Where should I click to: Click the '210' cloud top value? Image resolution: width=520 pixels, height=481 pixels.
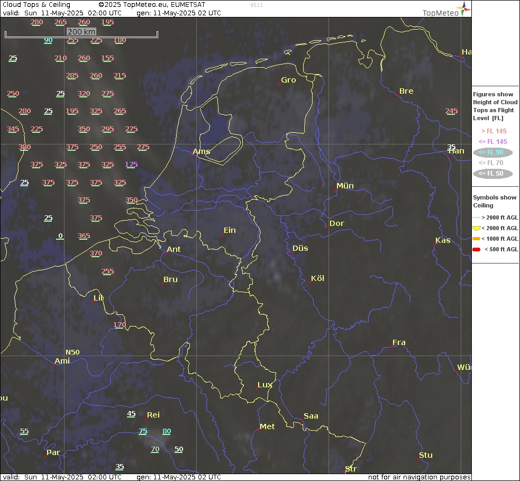point(60,58)
